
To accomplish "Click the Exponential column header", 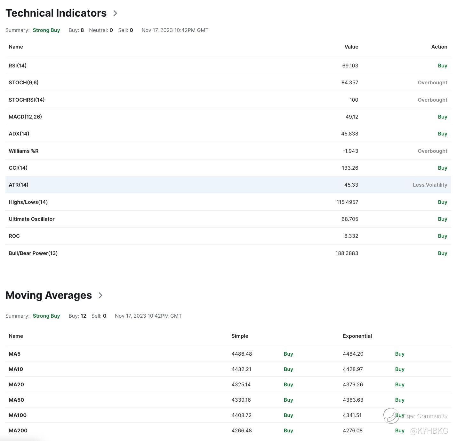I will pos(357,336).
